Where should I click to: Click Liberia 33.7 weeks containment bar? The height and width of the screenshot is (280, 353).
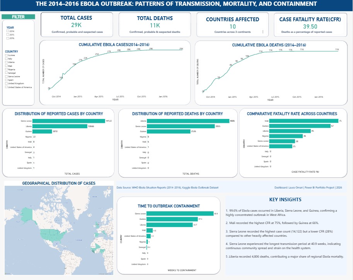[169, 225]
